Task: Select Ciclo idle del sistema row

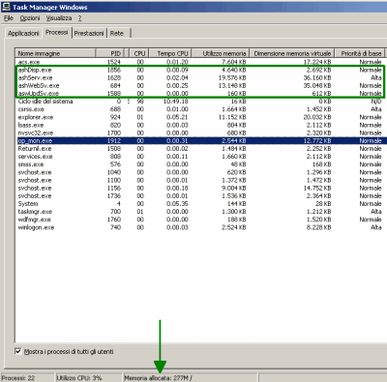Action: coord(200,102)
